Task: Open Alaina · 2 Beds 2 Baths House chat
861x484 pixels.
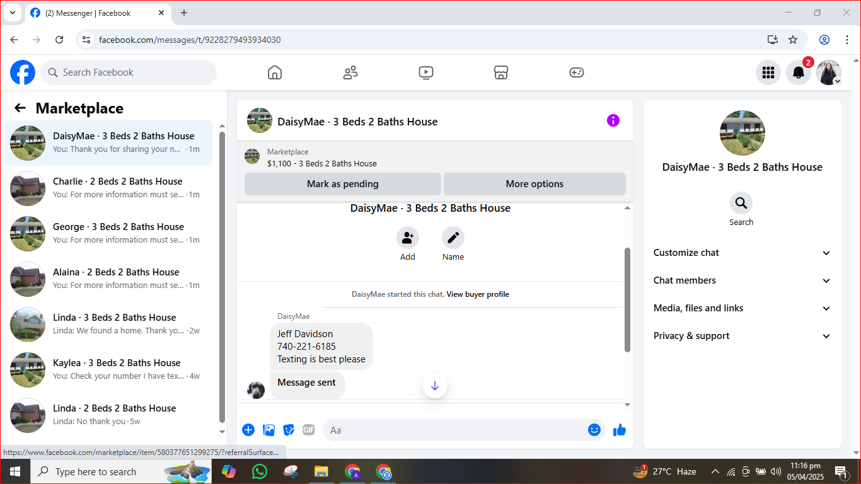Action: tap(109, 279)
